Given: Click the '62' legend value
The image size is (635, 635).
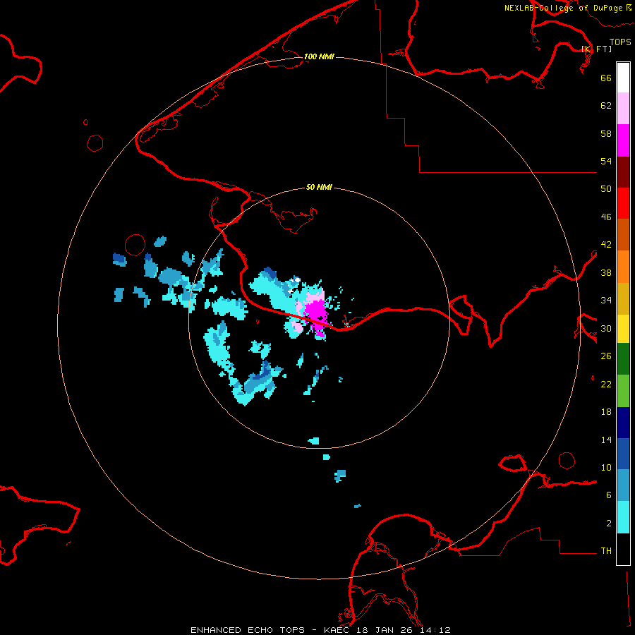Looking at the screenshot, I should (606, 106).
